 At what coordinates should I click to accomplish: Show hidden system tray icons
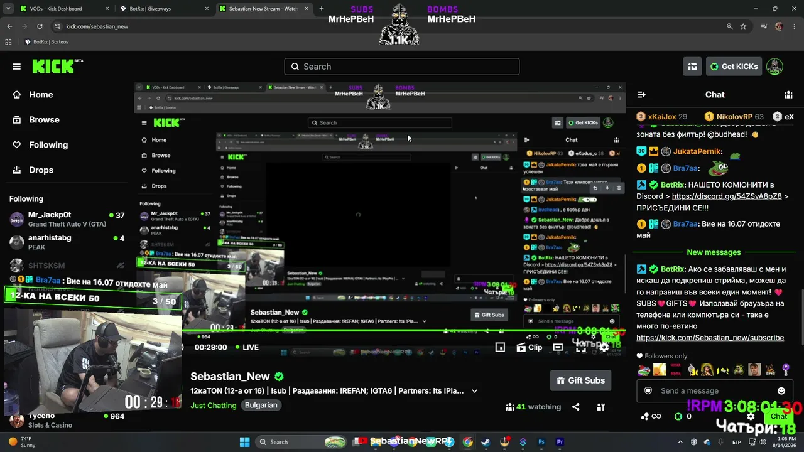point(682,442)
